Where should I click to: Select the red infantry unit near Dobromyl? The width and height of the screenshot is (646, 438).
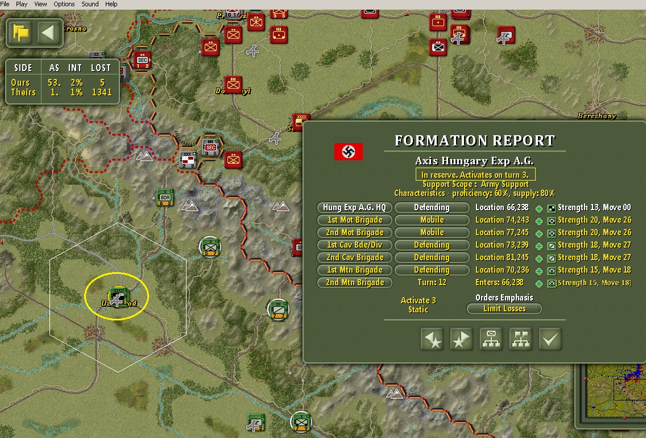click(233, 85)
